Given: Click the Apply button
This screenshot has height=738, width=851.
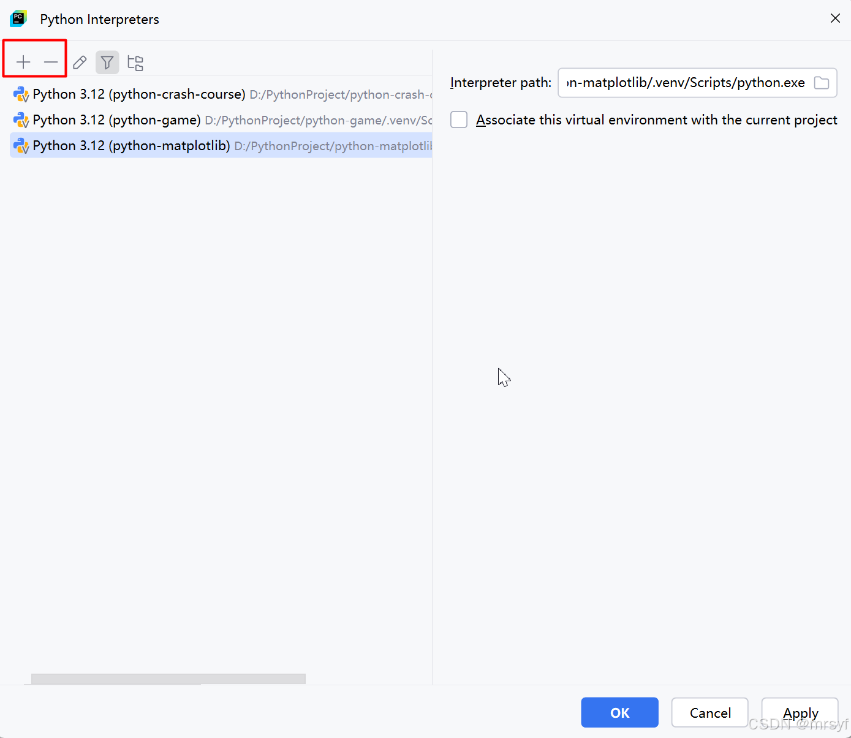Looking at the screenshot, I should point(800,712).
